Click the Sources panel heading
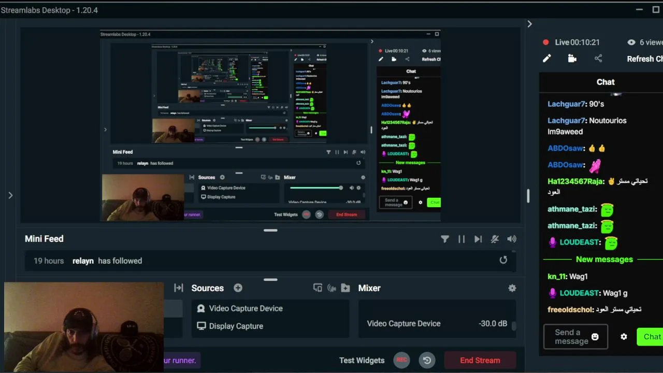The image size is (663, 373). point(207,288)
